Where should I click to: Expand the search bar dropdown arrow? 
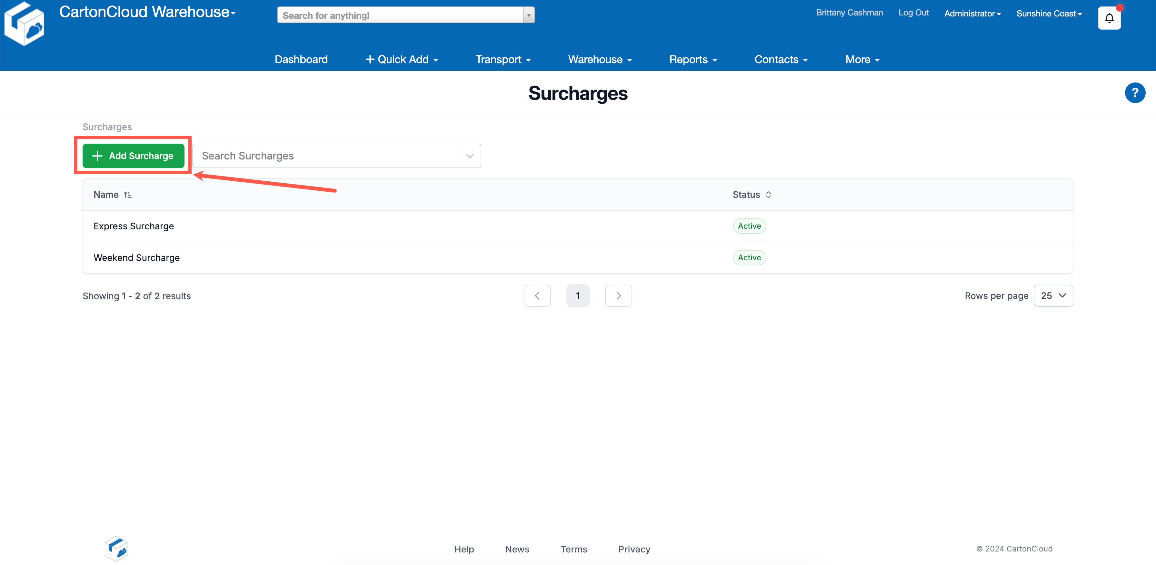pyautogui.click(x=529, y=15)
